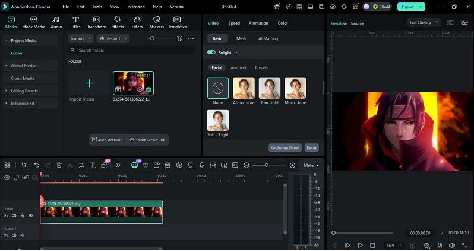Lock the Audio 1 track
474x251 pixels.
tap(5, 236)
